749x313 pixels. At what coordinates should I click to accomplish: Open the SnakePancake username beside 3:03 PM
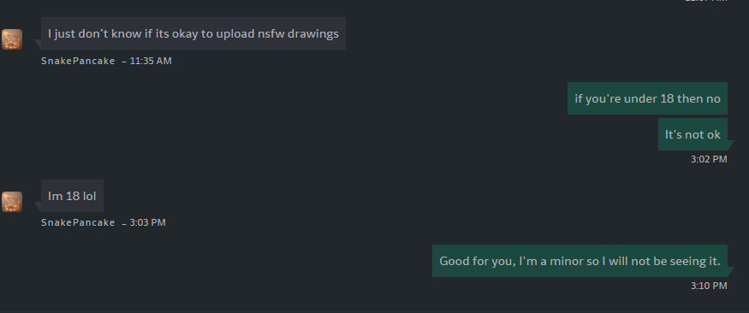(78, 223)
